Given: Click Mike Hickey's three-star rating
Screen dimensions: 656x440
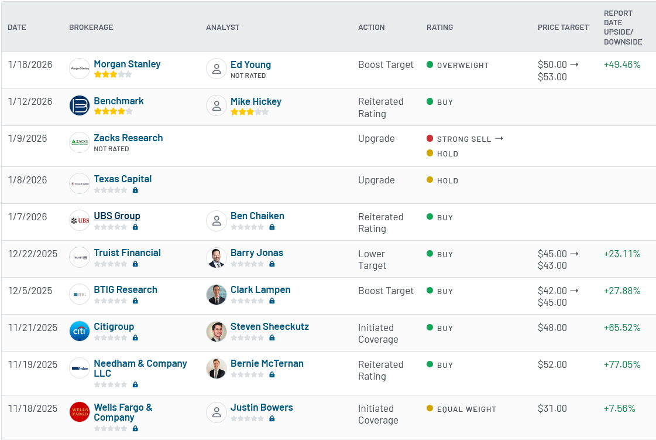Looking at the screenshot, I should (x=250, y=112).
